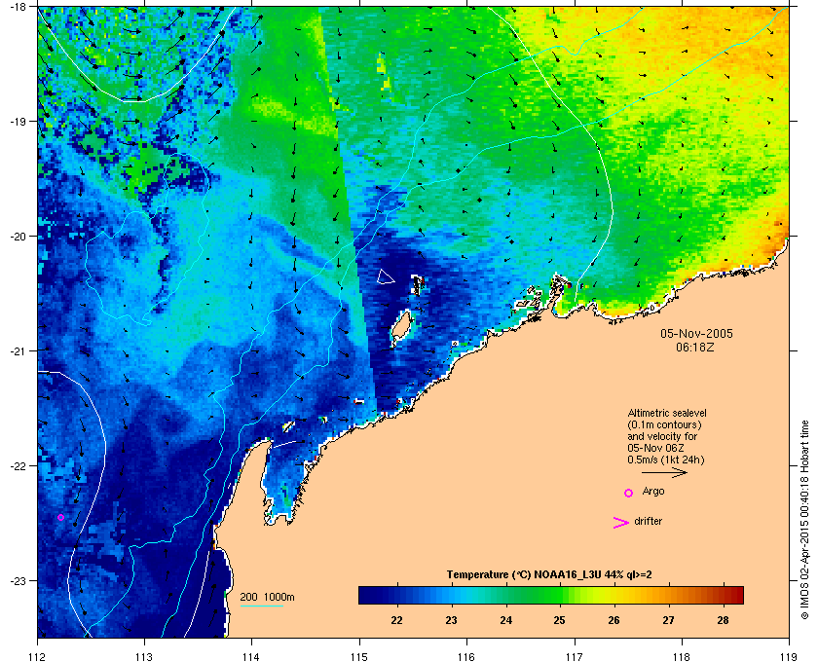Click the longitude label '114'
This screenshot has width=818, height=662.
(x=251, y=657)
